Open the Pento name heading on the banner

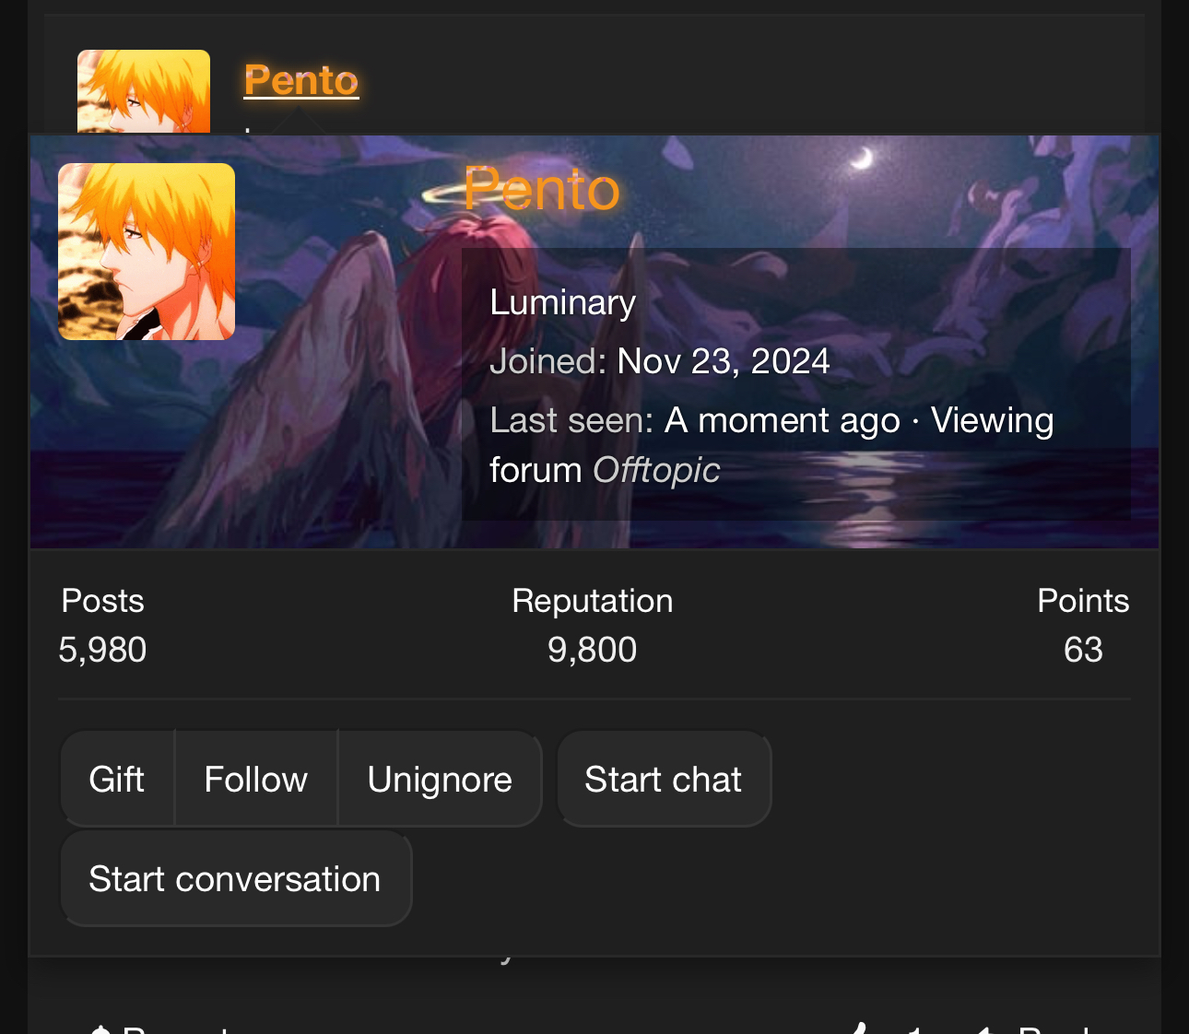[x=541, y=189]
